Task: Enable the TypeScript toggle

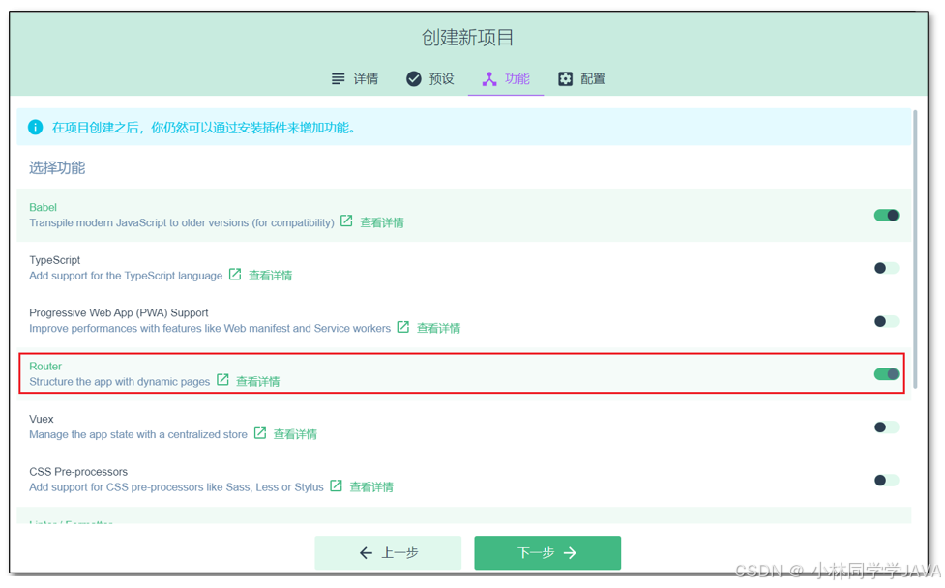Action: coord(887,268)
